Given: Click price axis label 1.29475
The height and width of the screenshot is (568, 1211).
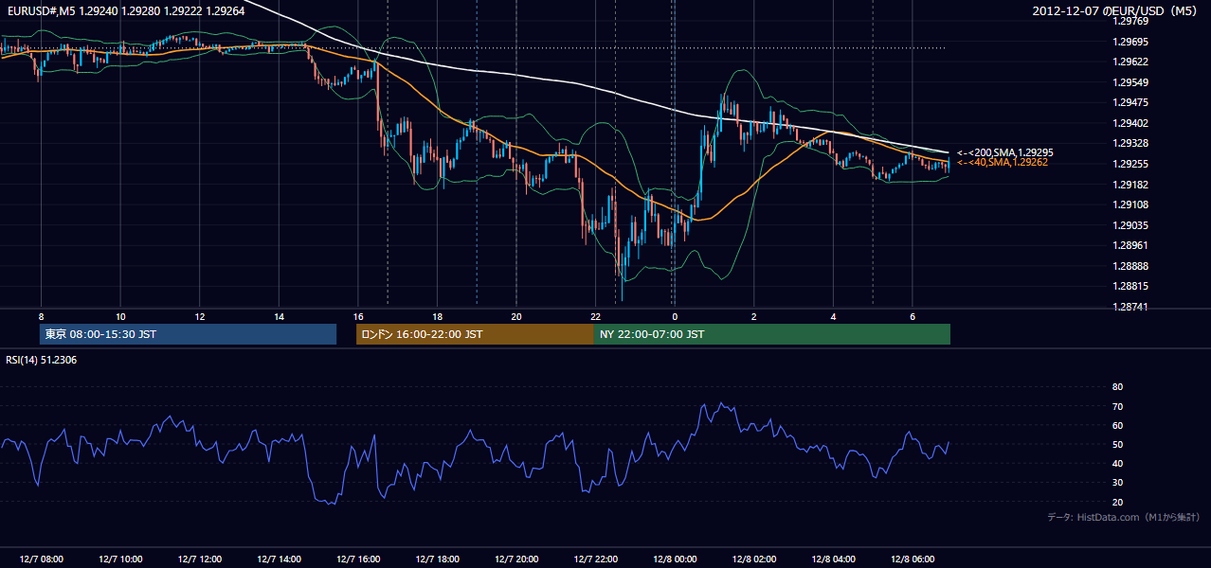Looking at the screenshot, I should point(1130,102).
